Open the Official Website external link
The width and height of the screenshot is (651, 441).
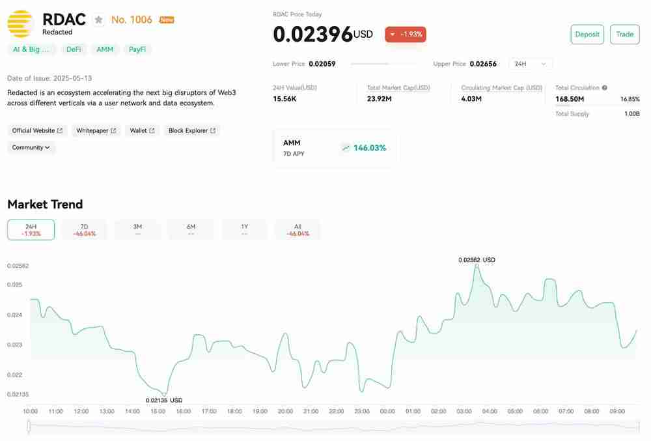click(38, 131)
